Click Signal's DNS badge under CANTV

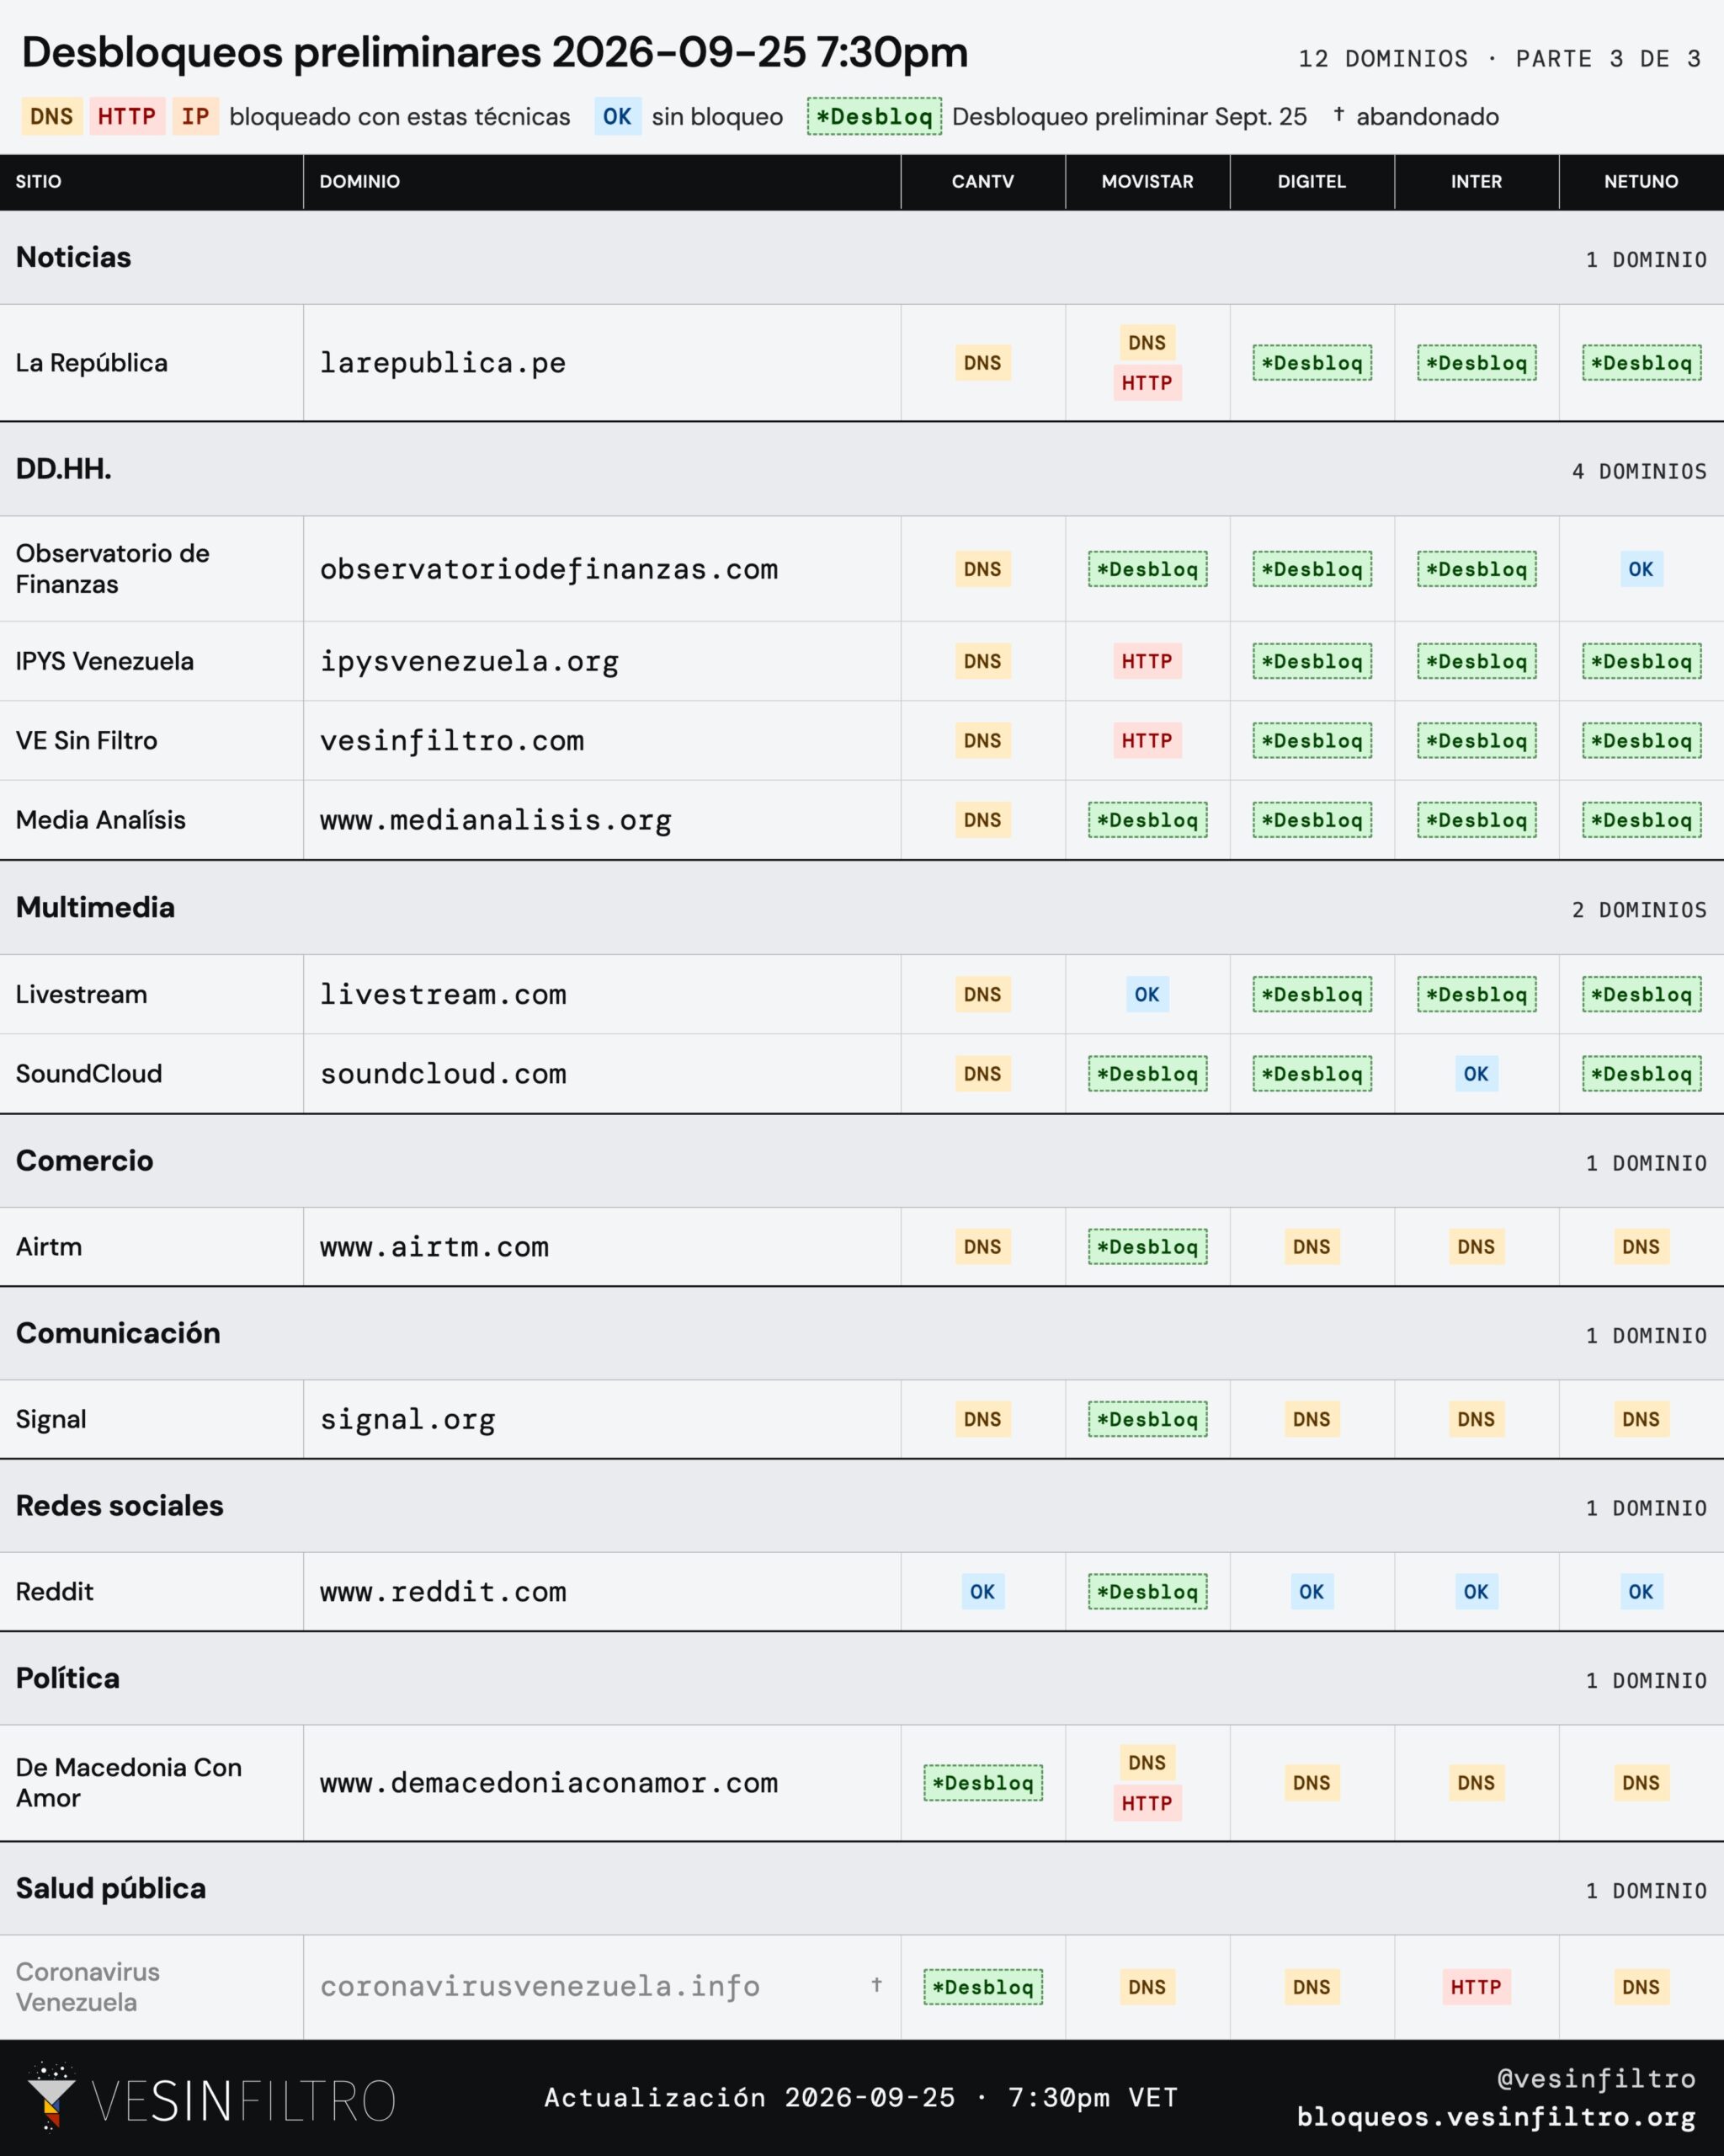pos(982,1418)
